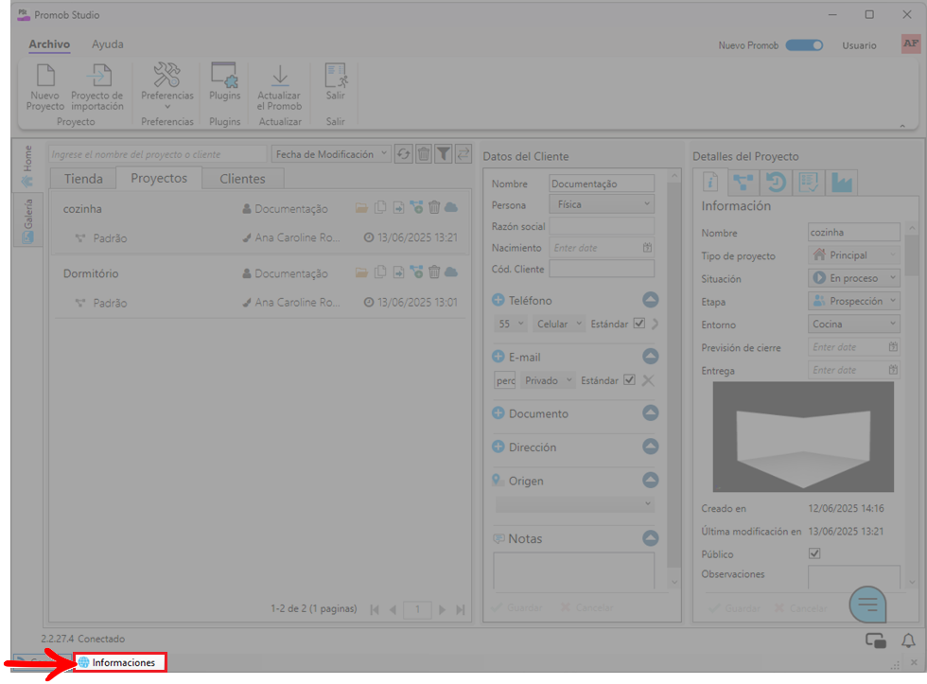
Task: Click cloud icon on Dormitório row
Action: (451, 272)
